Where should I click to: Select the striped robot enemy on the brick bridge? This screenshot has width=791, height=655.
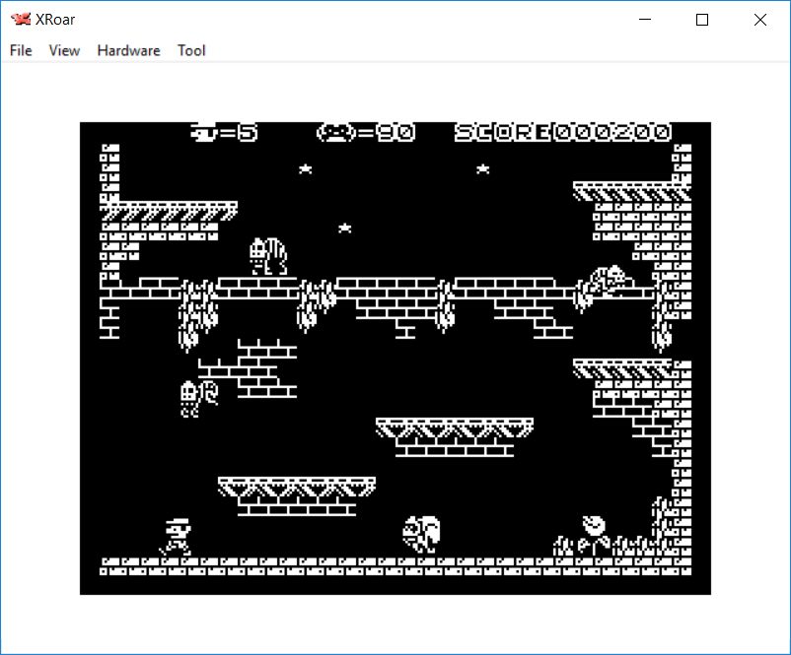(267, 256)
